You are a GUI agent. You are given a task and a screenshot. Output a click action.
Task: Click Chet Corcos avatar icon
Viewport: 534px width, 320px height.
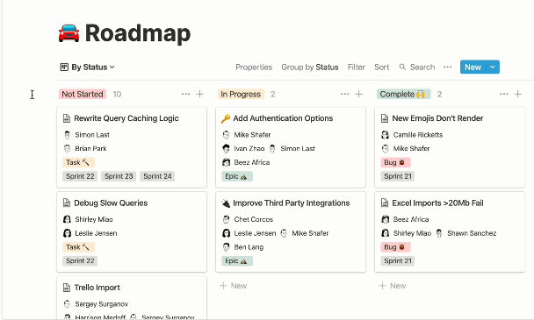(x=226, y=219)
